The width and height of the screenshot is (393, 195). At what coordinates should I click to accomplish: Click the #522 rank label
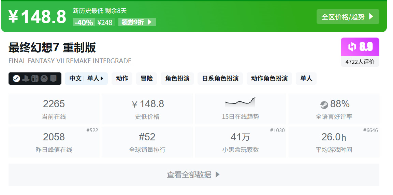92,130
